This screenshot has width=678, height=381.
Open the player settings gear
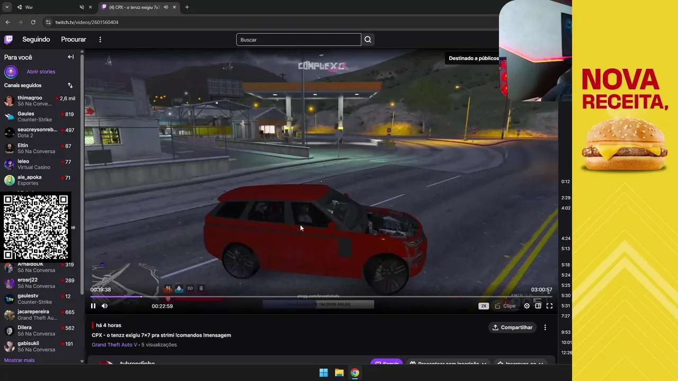527,306
